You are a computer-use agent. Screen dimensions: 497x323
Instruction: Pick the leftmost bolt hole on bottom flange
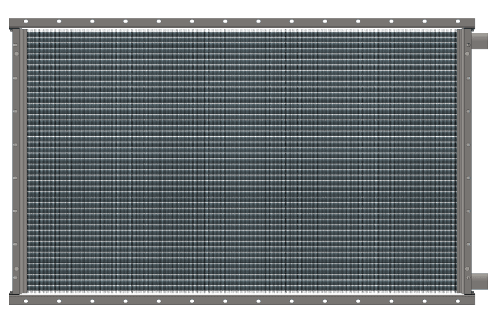[26, 301]
